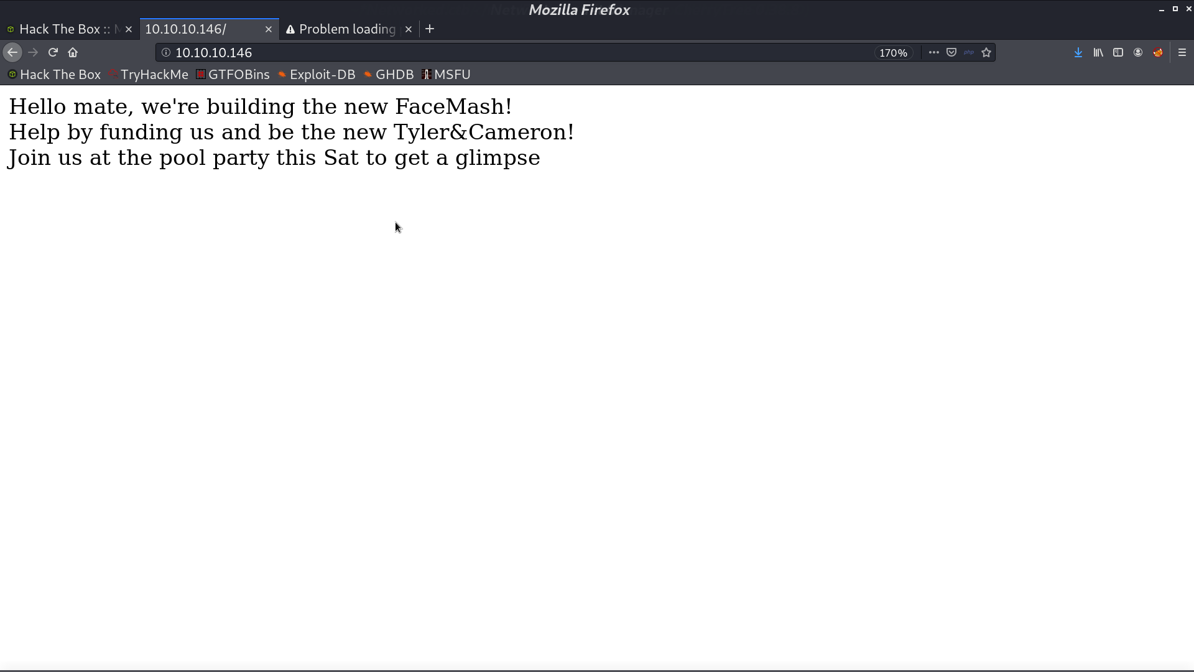Click the PHP extension icon in URL bar
This screenshot has width=1194, height=672.
click(x=969, y=53)
